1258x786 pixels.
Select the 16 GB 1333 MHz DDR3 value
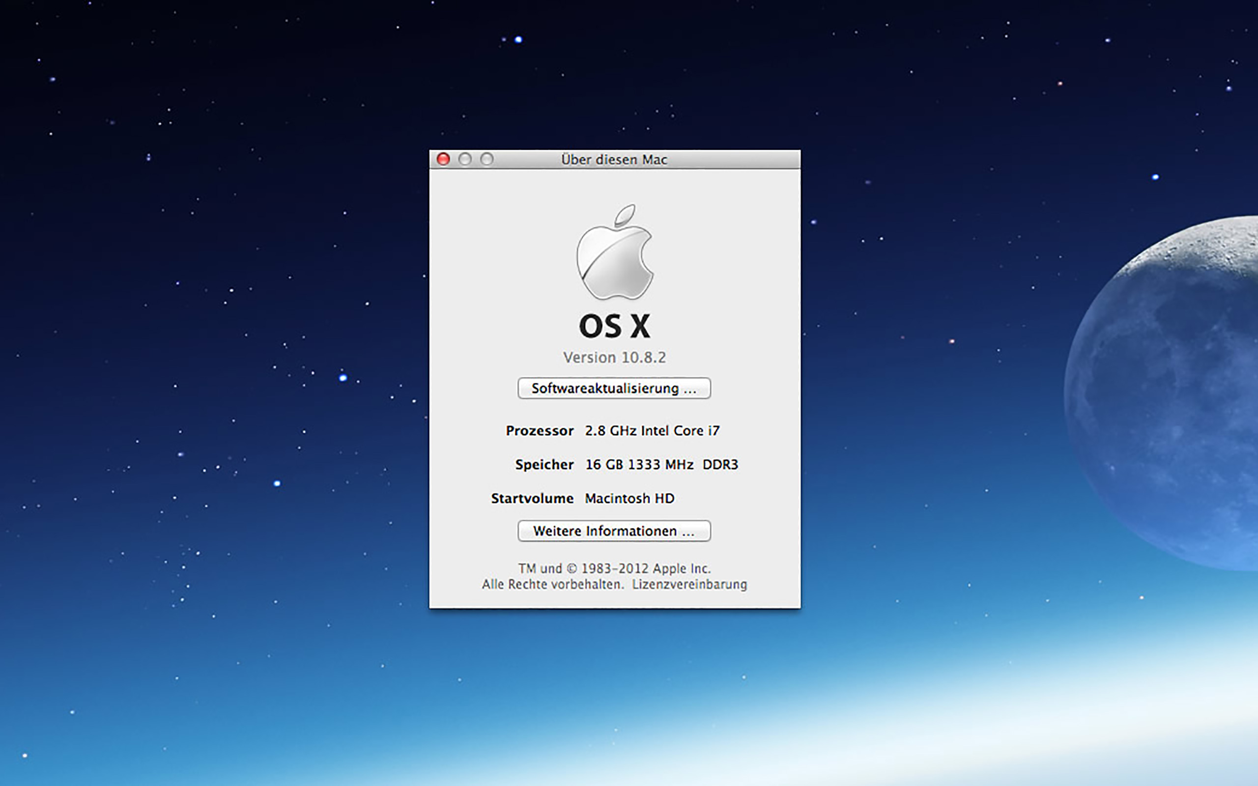tap(662, 464)
